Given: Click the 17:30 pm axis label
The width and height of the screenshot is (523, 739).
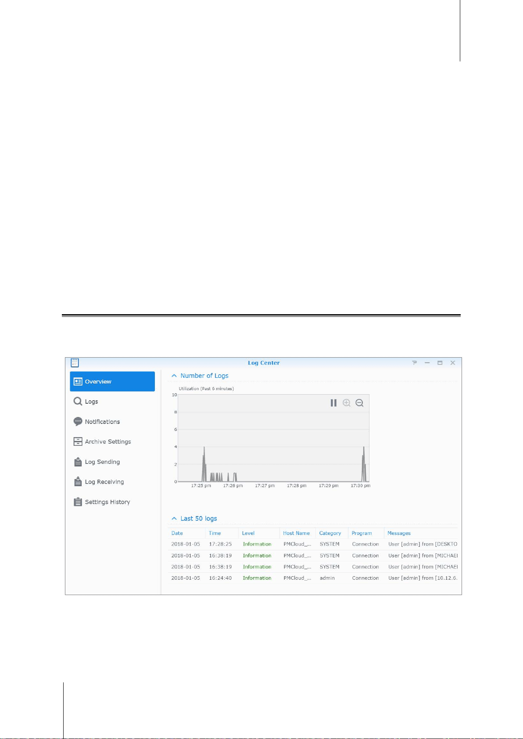Looking at the screenshot, I should click(x=361, y=486).
